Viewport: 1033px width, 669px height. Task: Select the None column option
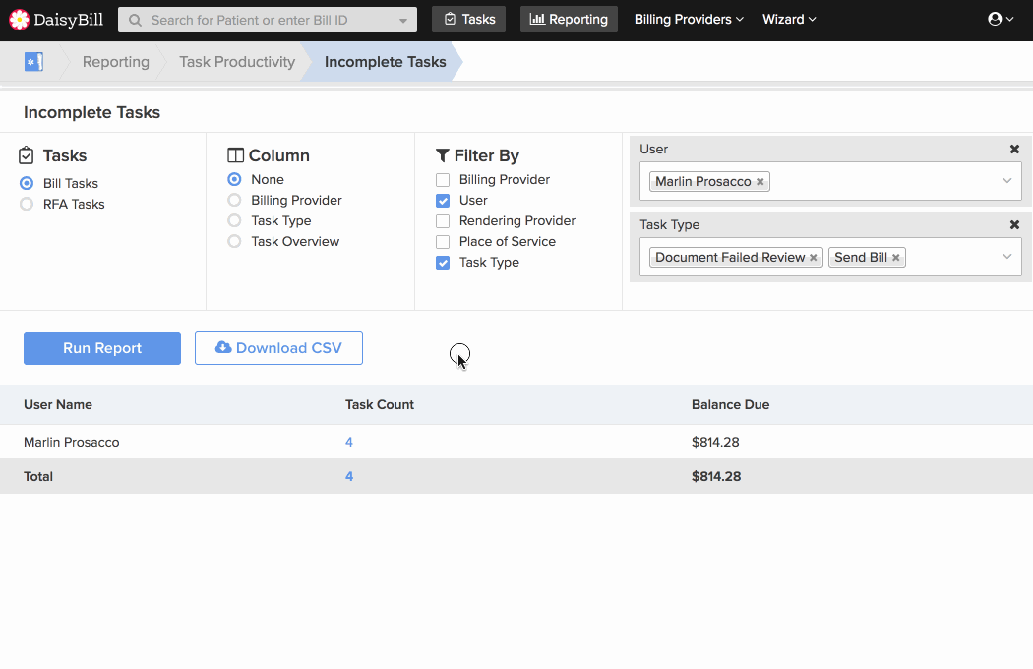click(234, 179)
